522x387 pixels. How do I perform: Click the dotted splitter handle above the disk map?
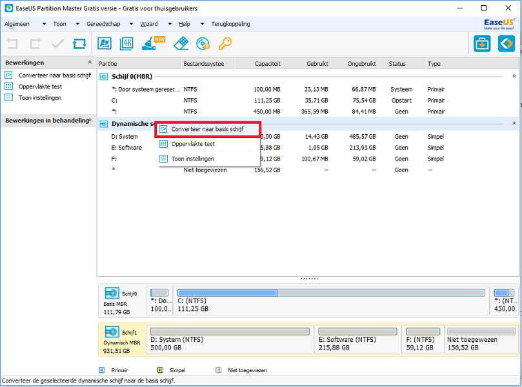point(309,279)
